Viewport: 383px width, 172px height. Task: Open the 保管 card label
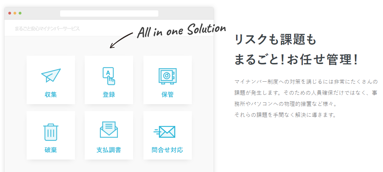tap(167, 95)
